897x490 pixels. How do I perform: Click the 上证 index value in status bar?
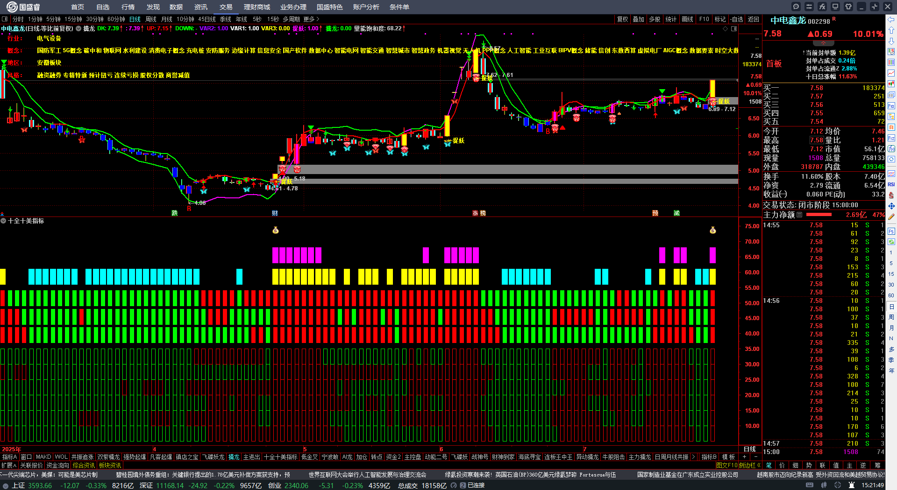coord(40,485)
